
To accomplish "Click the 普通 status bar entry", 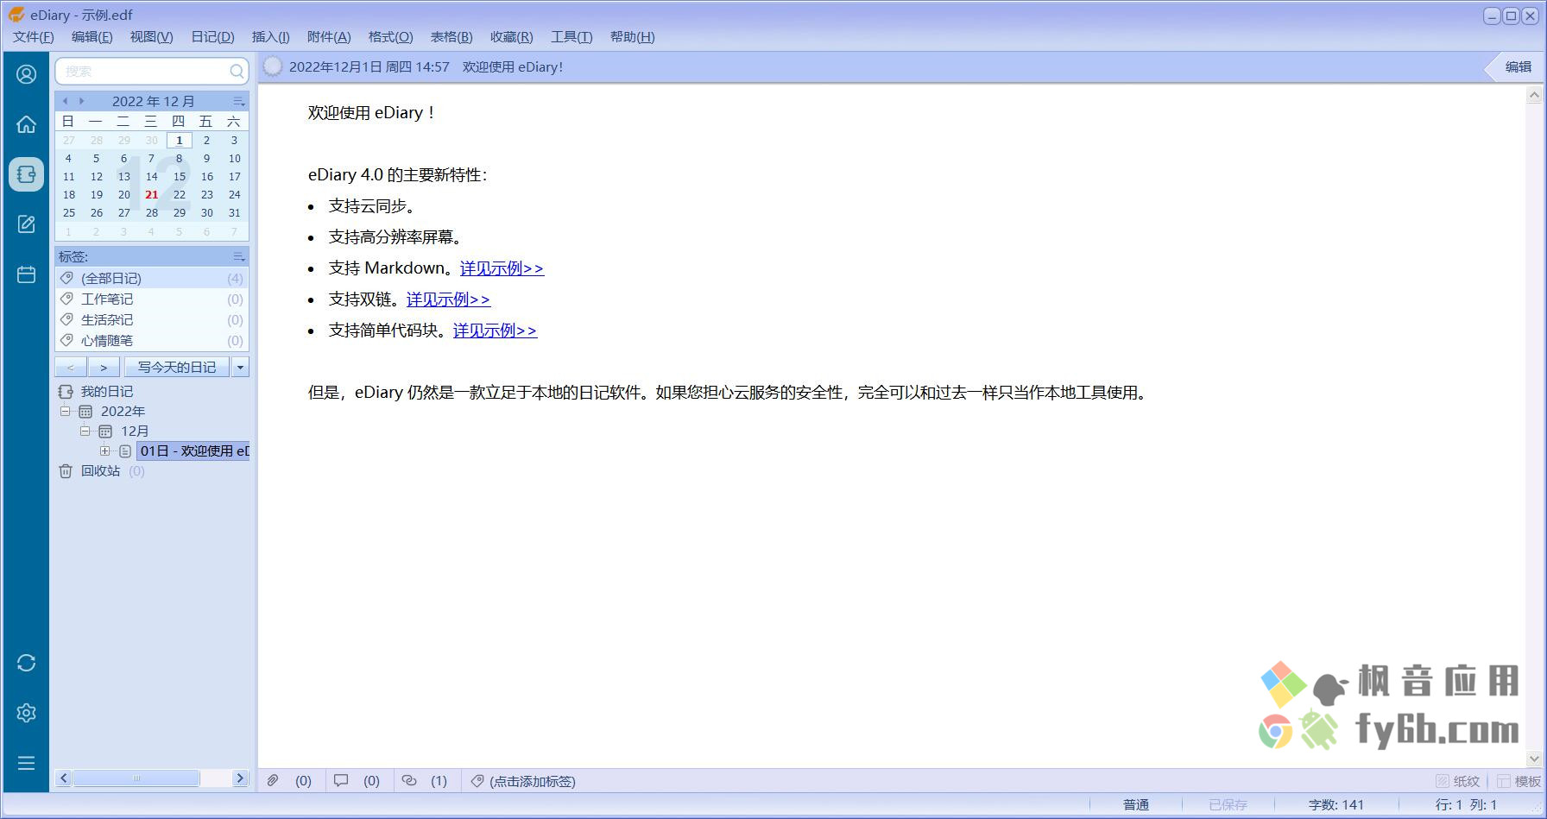I will 1136,804.
